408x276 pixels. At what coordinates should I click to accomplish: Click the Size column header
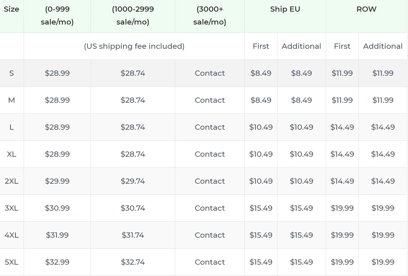point(11,9)
